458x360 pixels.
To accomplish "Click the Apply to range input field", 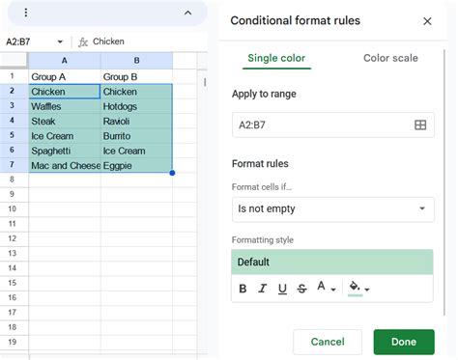I will [x=333, y=125].
